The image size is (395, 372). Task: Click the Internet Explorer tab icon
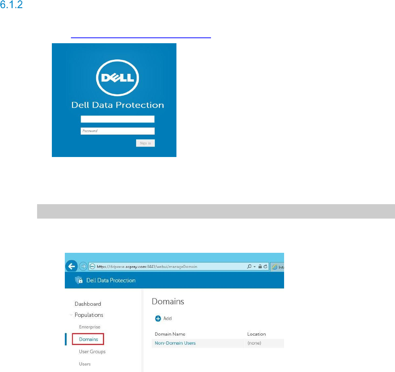275,267
